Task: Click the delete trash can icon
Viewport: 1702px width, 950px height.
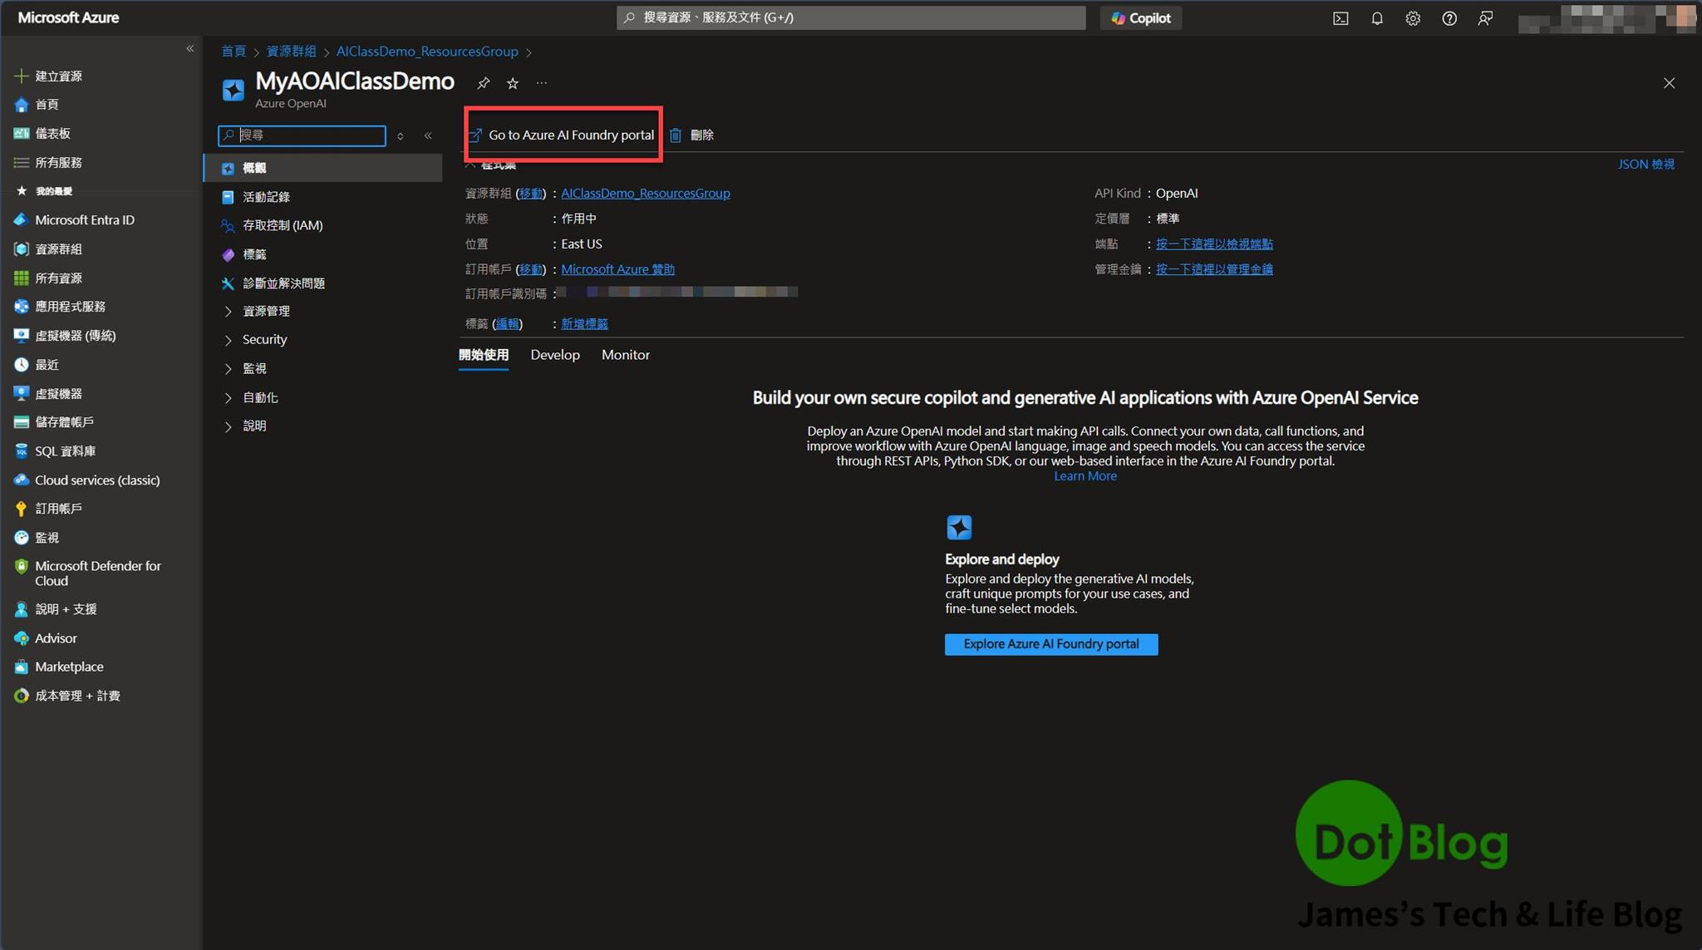Action: tap(676, 135)
